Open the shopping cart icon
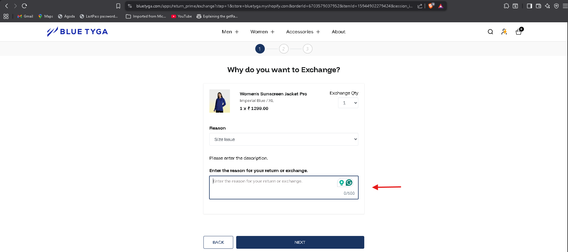Image resolution: width=568 pixels, height=252 pixels. 519,32
